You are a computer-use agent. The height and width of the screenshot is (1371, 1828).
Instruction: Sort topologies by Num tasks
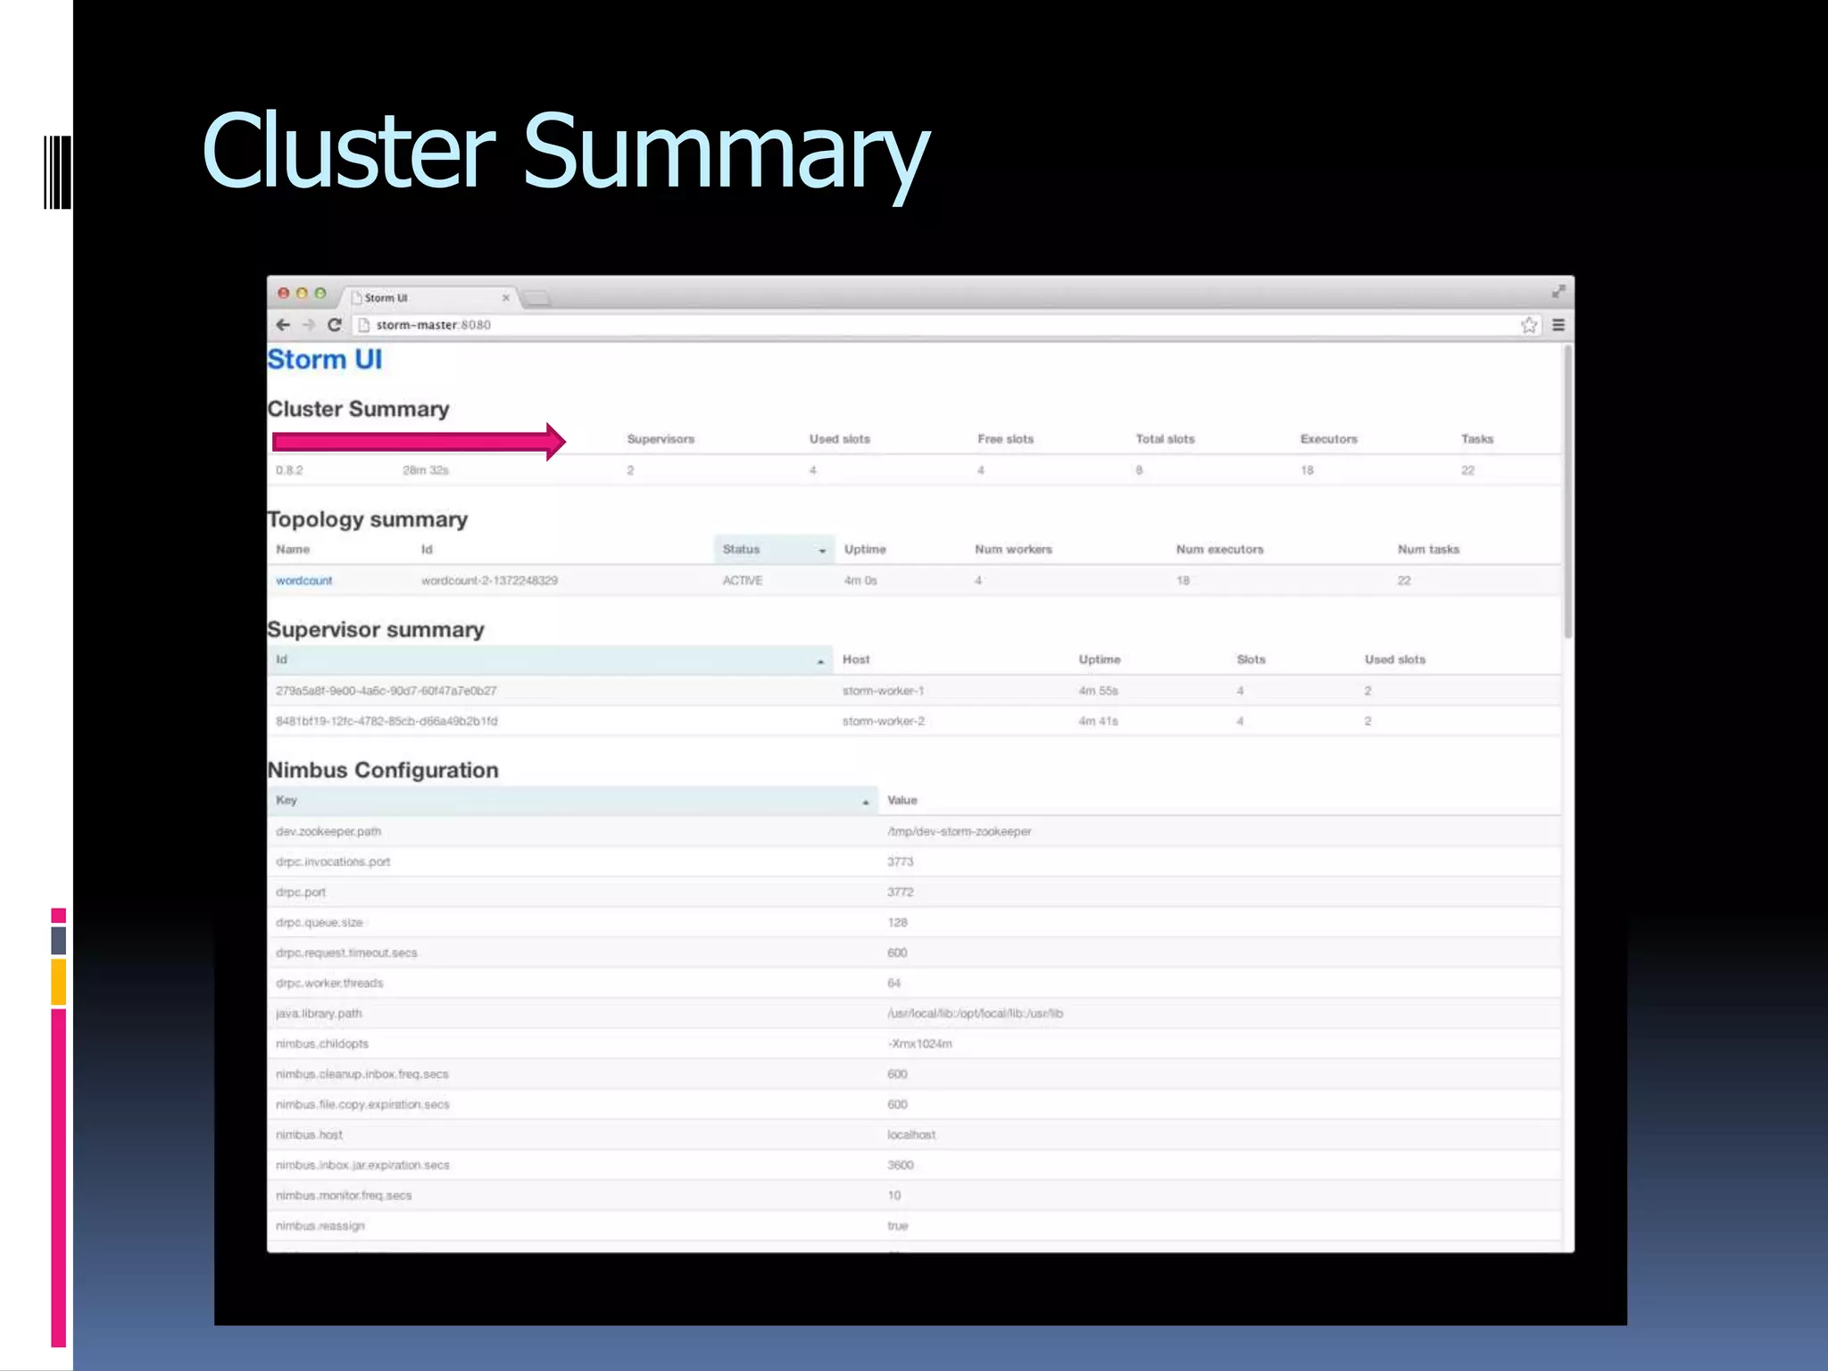1428,550
